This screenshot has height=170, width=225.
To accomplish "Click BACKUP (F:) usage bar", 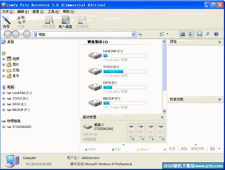I will (x=124, y=103).
